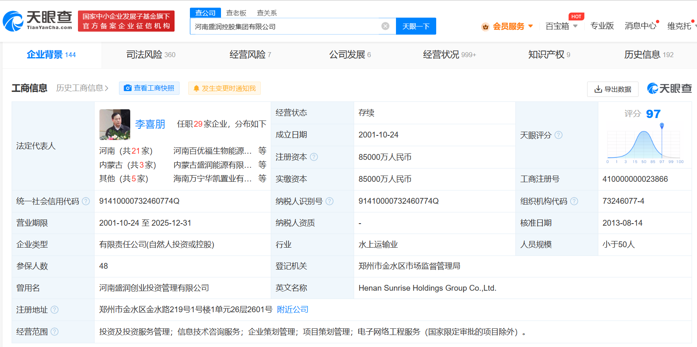Click the TianYanCha logo

point(37,21)
